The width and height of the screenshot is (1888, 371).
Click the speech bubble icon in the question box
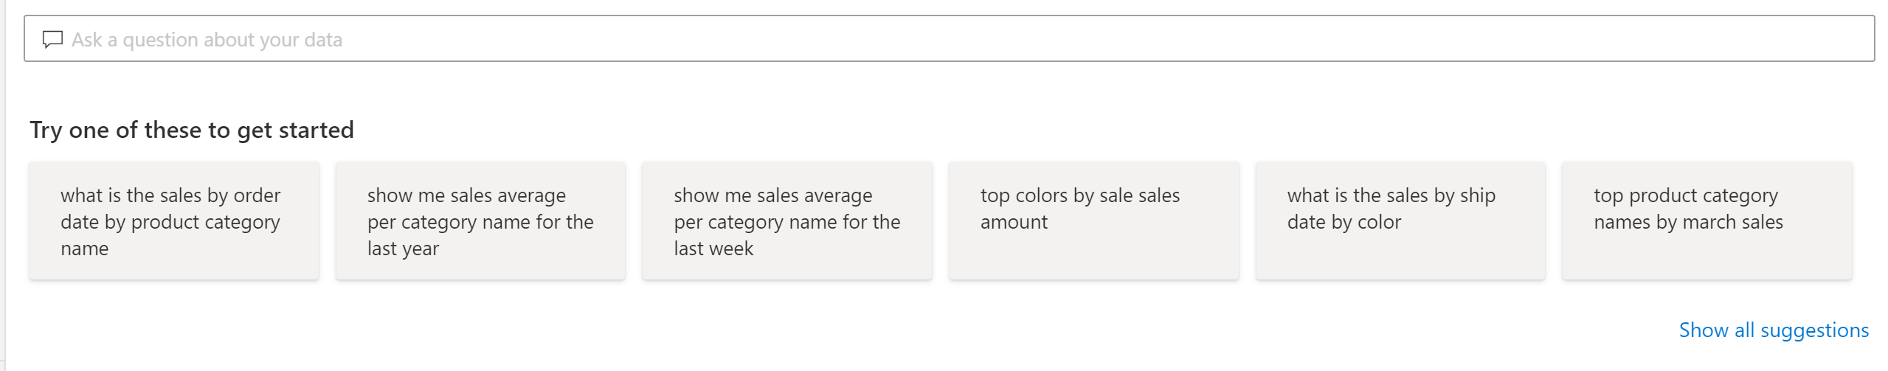[x=52, y=39]
